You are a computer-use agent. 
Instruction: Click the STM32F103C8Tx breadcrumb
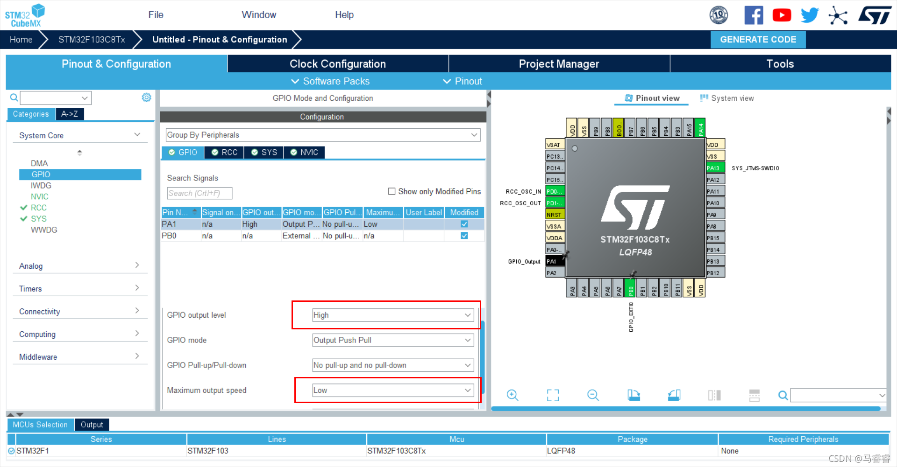(x=92, y=40)
